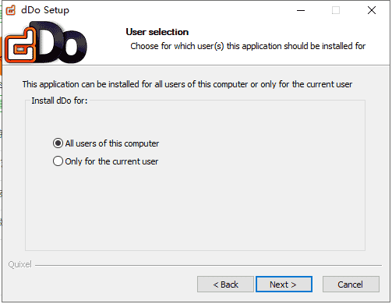Return to previous page with < Back
Screen dimensions: 392x304
(226, 285)
